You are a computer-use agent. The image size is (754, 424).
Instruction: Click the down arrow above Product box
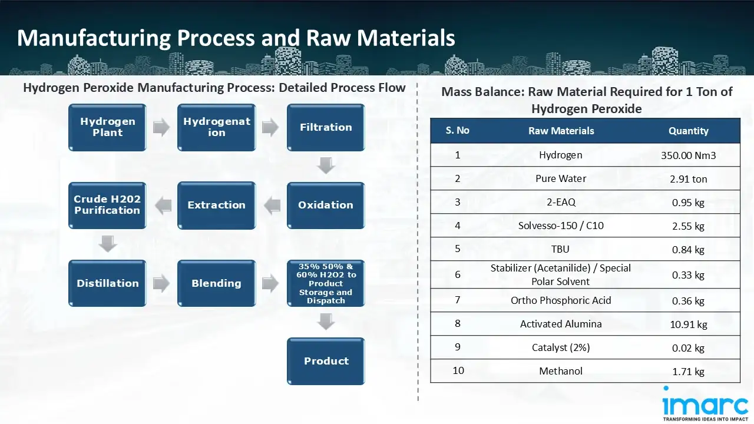point(326,322)
